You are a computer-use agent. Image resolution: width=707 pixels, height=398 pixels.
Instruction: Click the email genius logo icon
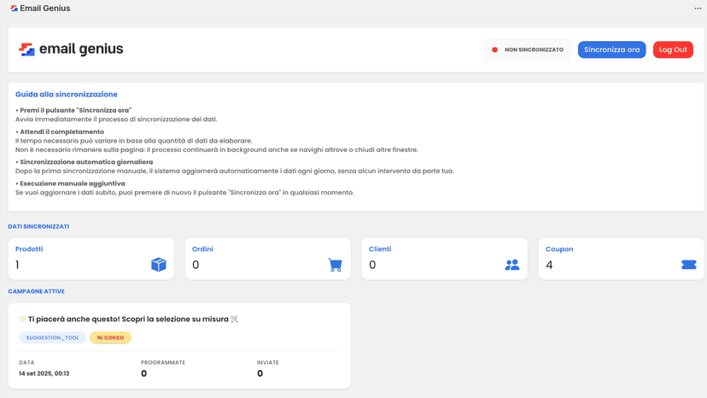(26, 50)
